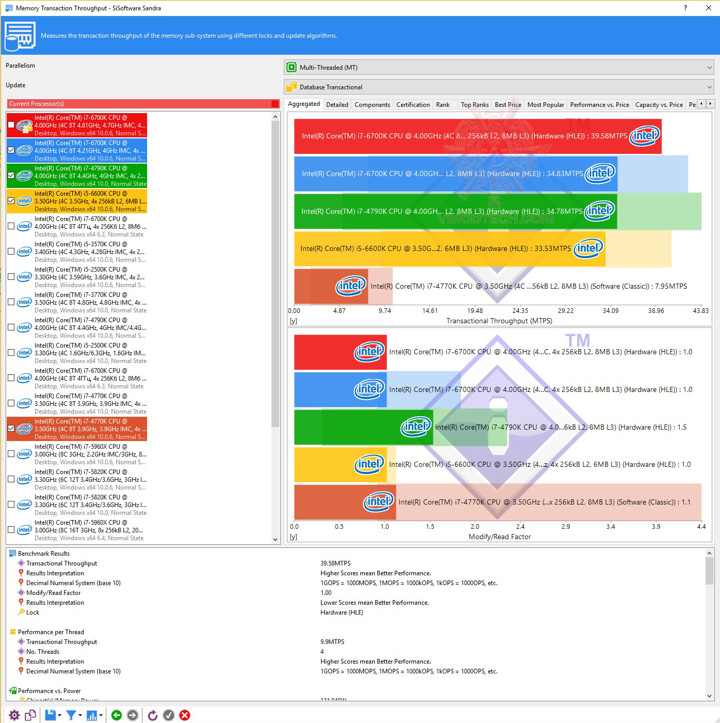The width and height of the screenshot is (720, 723).
Task: Uncheck the i7-6700K 4.21GHz processor box
Action: 11,150
